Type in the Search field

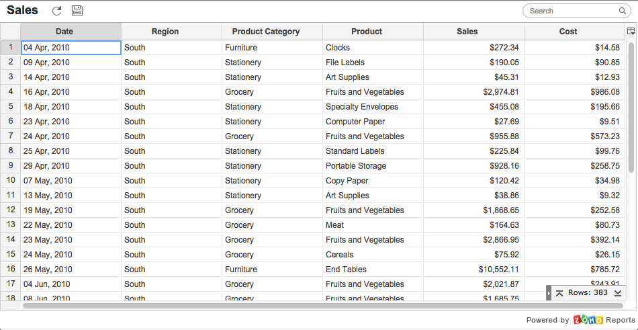click(571, 11)
